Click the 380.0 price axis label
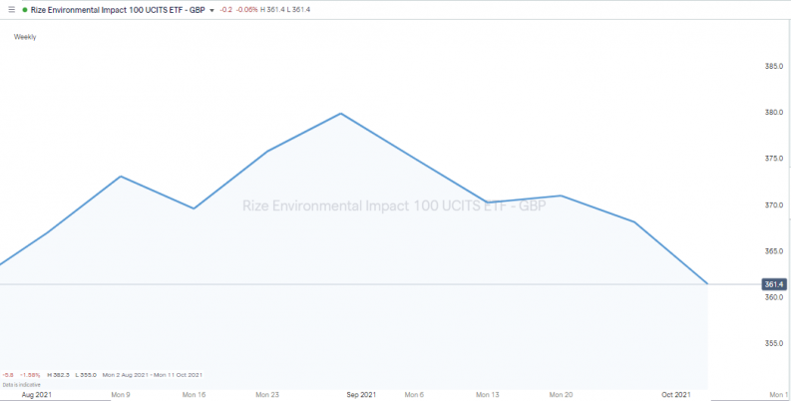The width and height of the screenshot is (791, 401). tap(773, 113)
